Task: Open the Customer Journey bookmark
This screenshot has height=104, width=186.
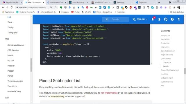Action: click(x=26, y=12)
